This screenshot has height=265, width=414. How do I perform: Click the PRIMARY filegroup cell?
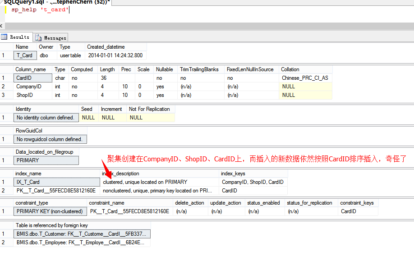(x=45, y=160)
